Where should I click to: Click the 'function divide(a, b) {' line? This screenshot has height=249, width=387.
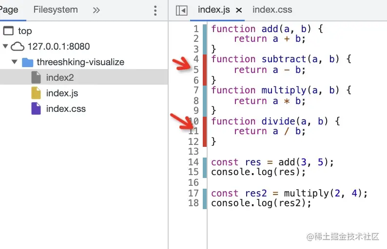pyautogui.click(x=275, y=122)
